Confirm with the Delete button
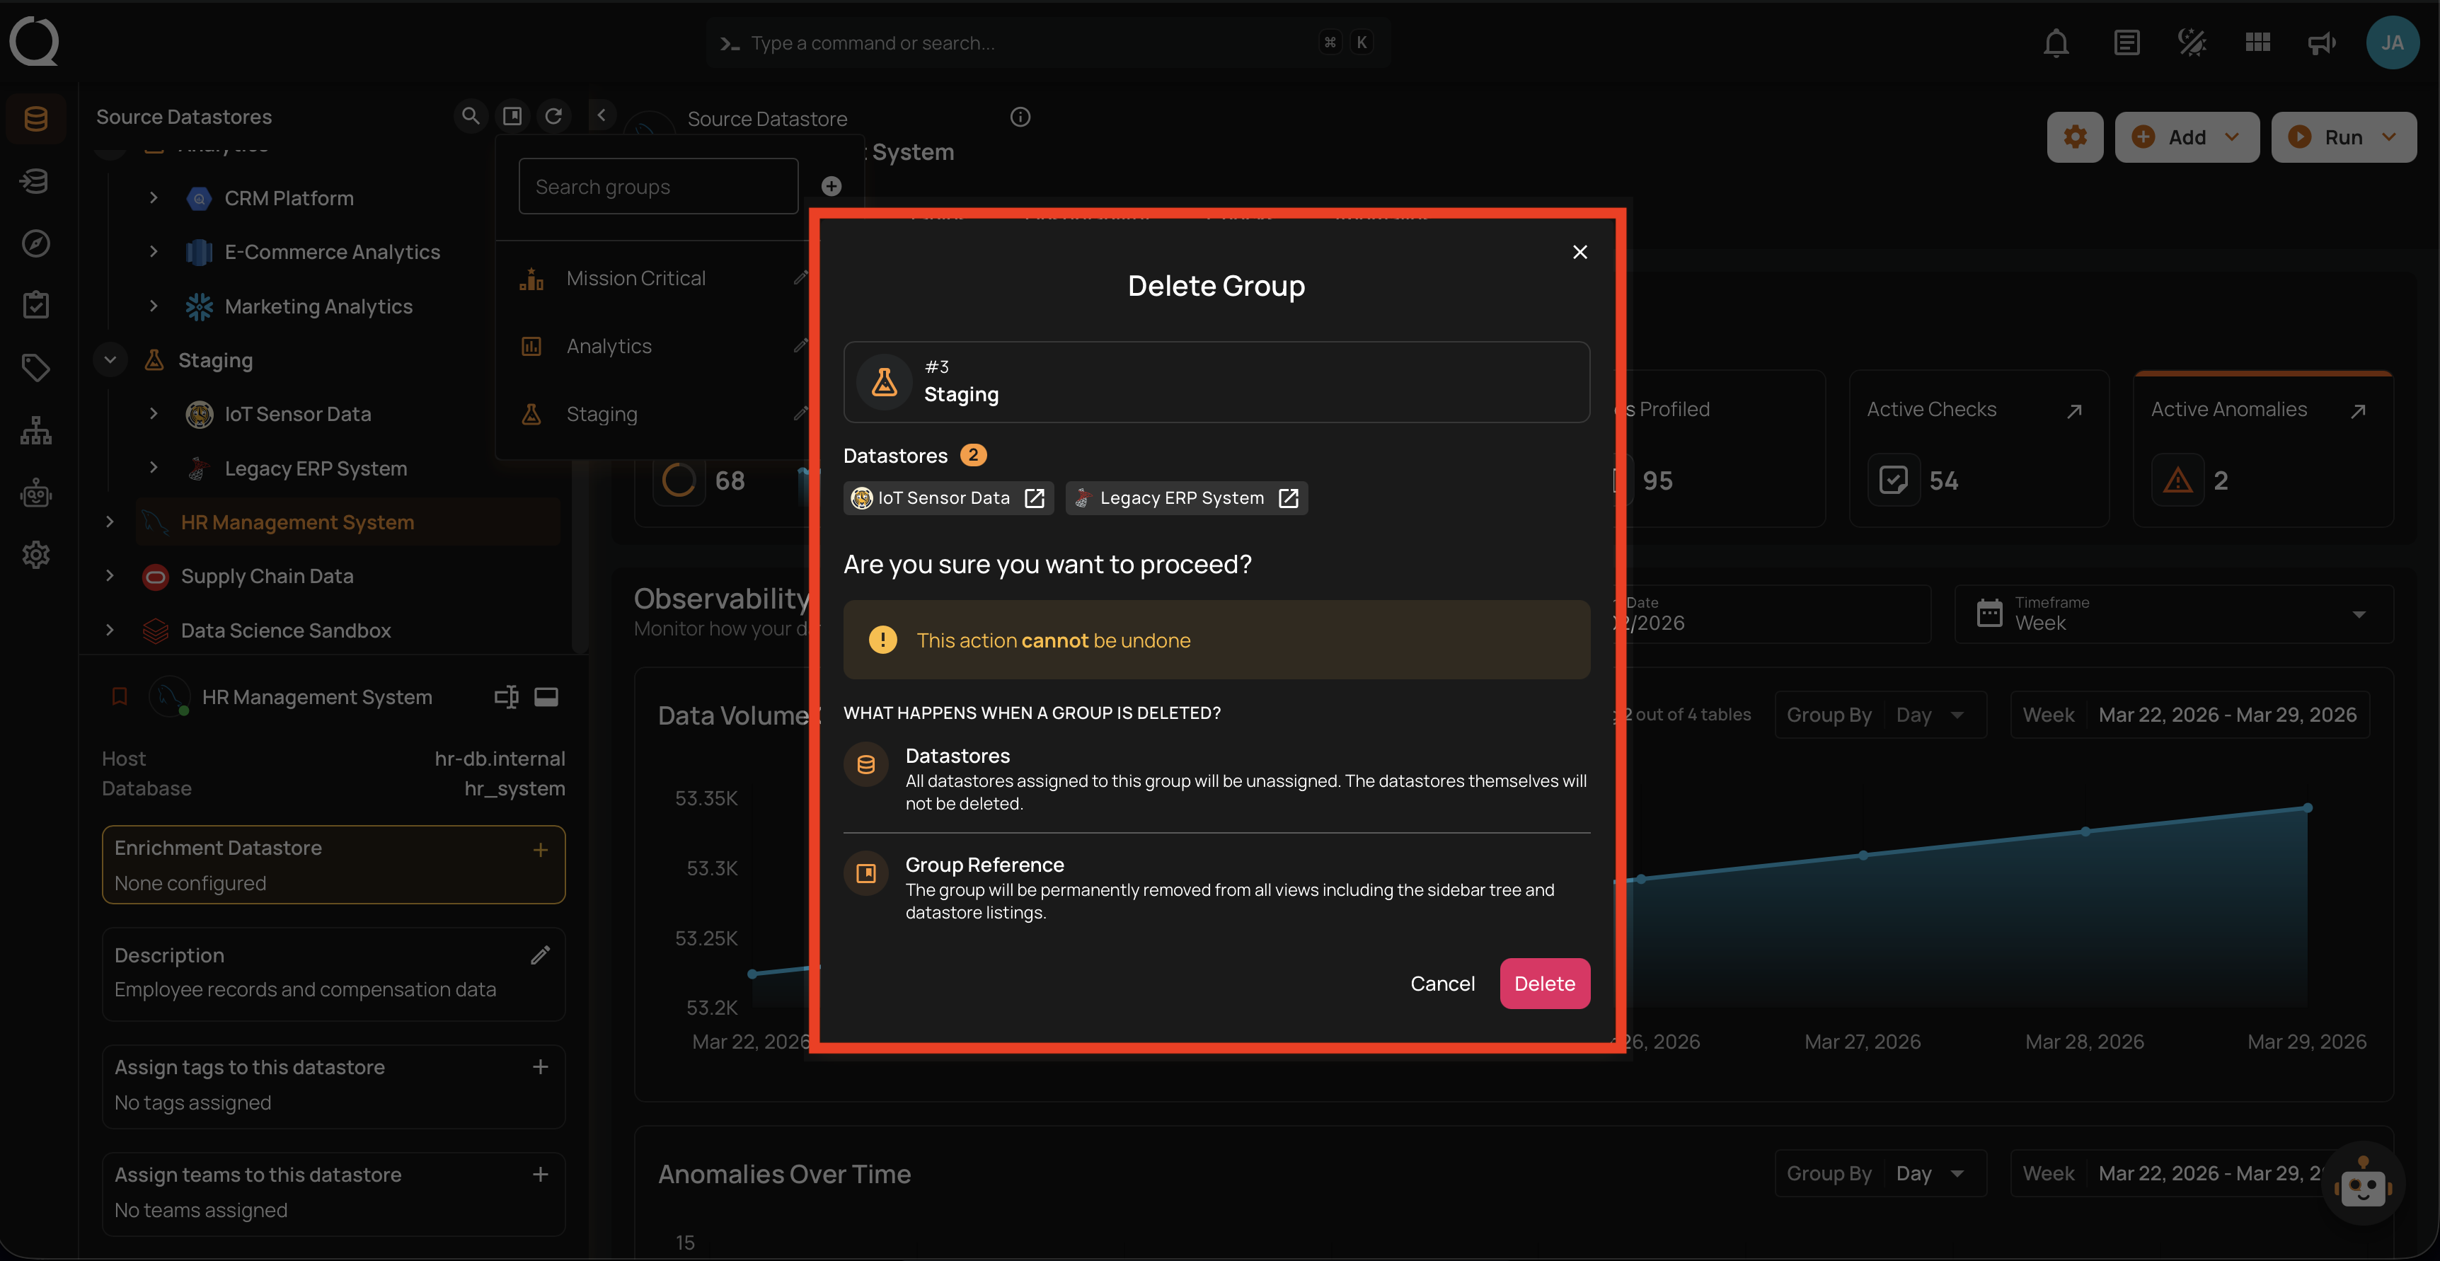The width and height of the screenshot is (2440, 1261). (x=1544, y=984)
